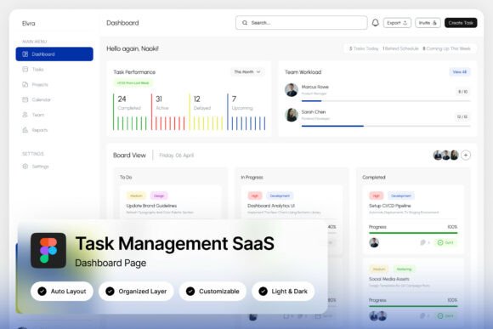Click the assignee avatars on Social Media Assets

[378, 315]
